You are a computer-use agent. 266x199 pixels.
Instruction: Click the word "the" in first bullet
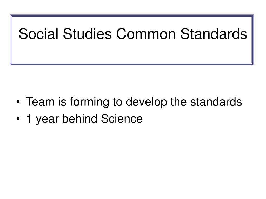pyautogui.click(x=178, y=102)
